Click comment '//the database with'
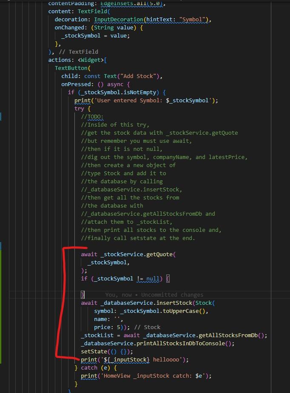This screenshot has height=393, width=290. coord(112,206)
